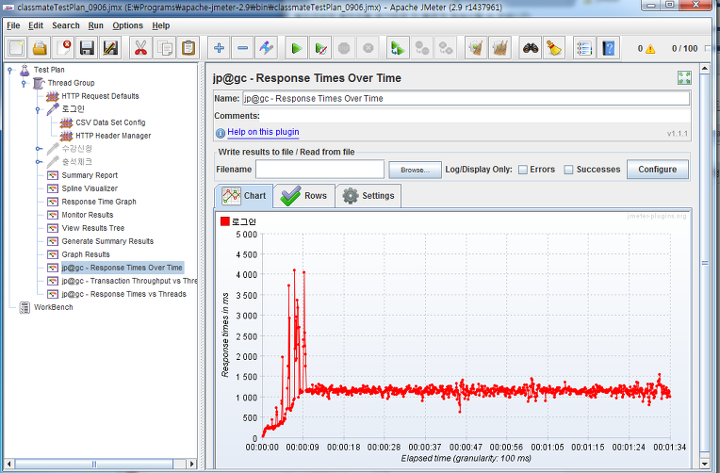This screenshot has width=720, height=473.
Task: Click the Remote Stop All icon
Action: coord(421,48)
